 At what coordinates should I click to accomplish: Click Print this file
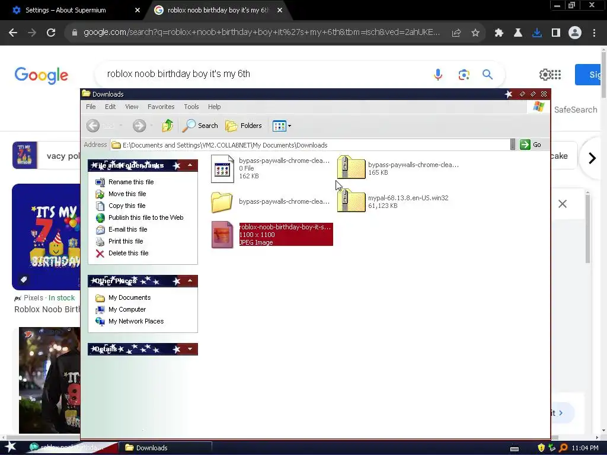[126, 242]
